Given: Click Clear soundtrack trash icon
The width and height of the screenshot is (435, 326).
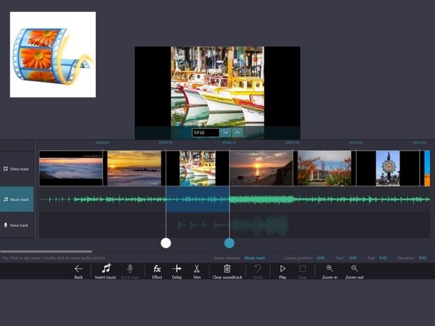Looking at the screenshot, I should point(227,268).
